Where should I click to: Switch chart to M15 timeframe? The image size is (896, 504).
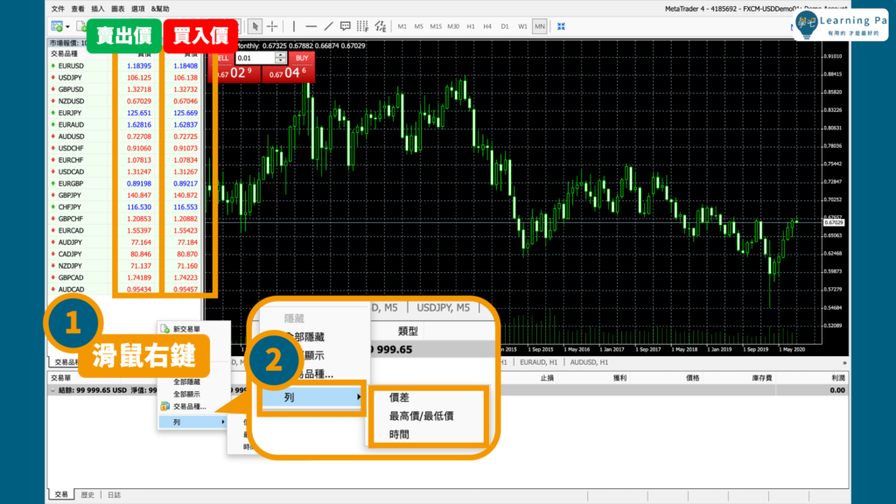pos(436,26)
